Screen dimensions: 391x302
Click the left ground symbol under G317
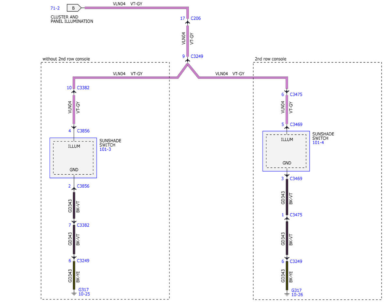tap(74, 294)
